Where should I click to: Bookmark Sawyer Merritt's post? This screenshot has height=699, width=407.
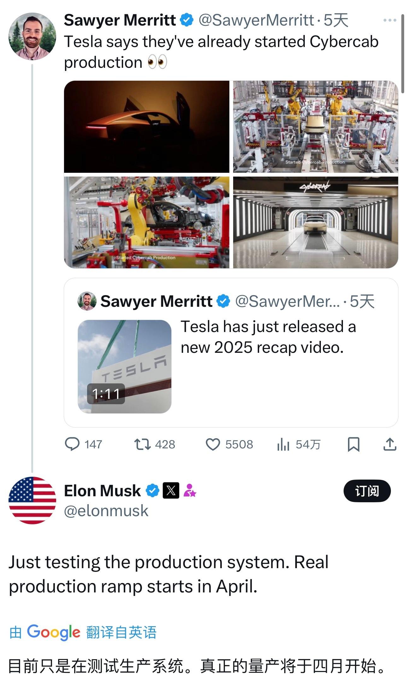(353, 444)
